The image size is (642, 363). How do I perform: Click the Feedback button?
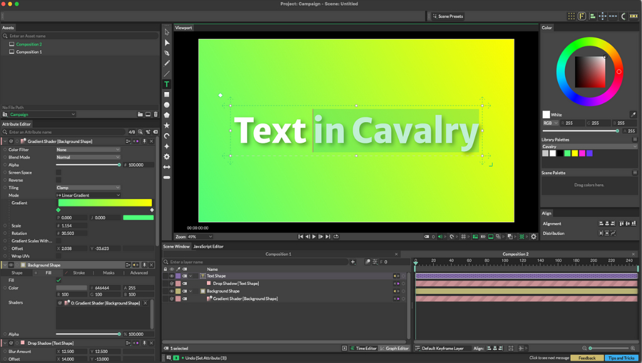click(x=587, y=358)
